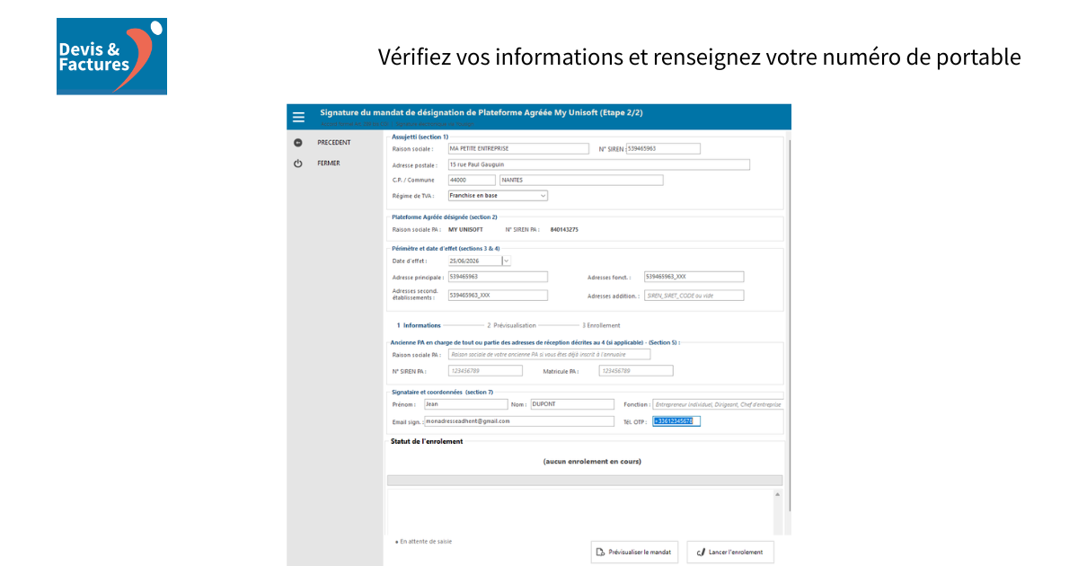The width and height of the screenshot is (1078, 566).
Task: Click the 'Périmètre et date d'effet' section heading
Action: point(446,248)
